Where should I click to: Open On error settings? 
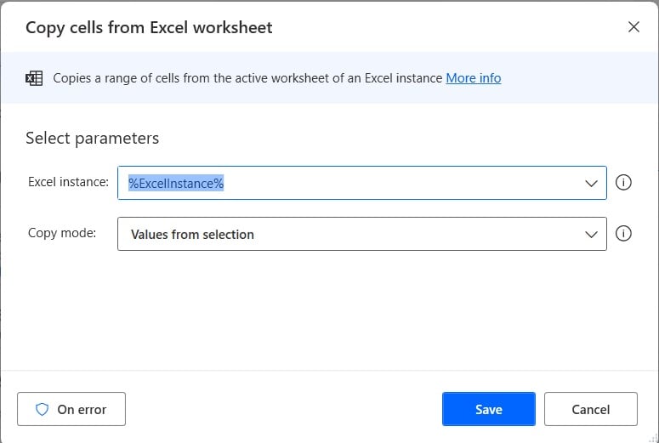tap(71, 409)
